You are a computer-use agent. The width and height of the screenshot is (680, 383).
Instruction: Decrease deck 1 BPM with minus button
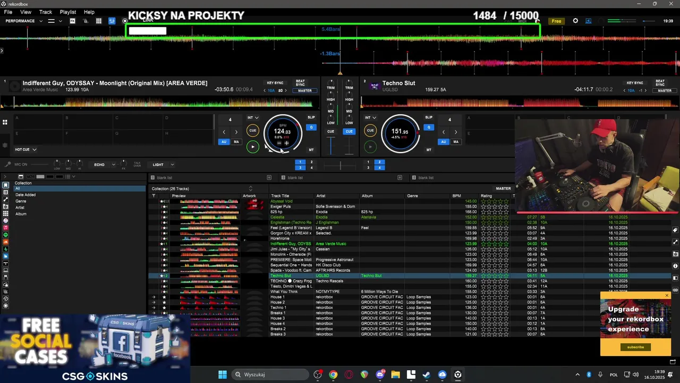[x=279, y=143]
